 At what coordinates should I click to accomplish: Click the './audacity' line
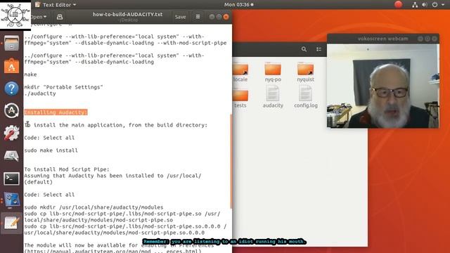40,93
